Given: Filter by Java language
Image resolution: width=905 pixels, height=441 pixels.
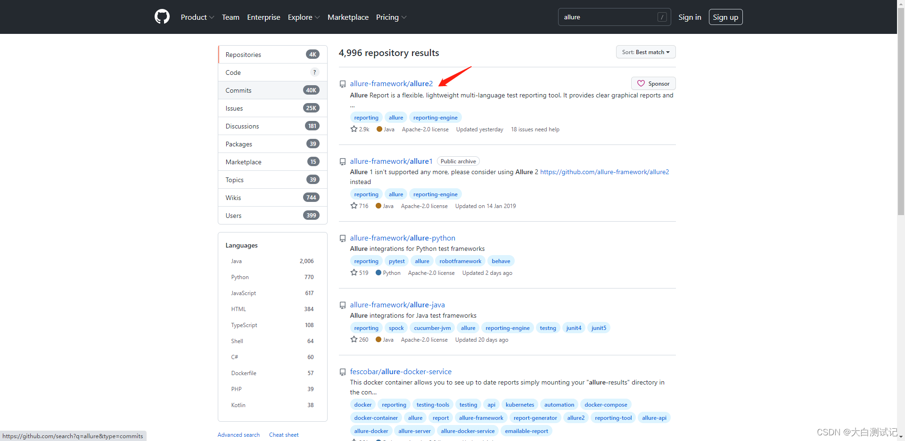Looking at the screenshot, I should (x=272, y=261).
